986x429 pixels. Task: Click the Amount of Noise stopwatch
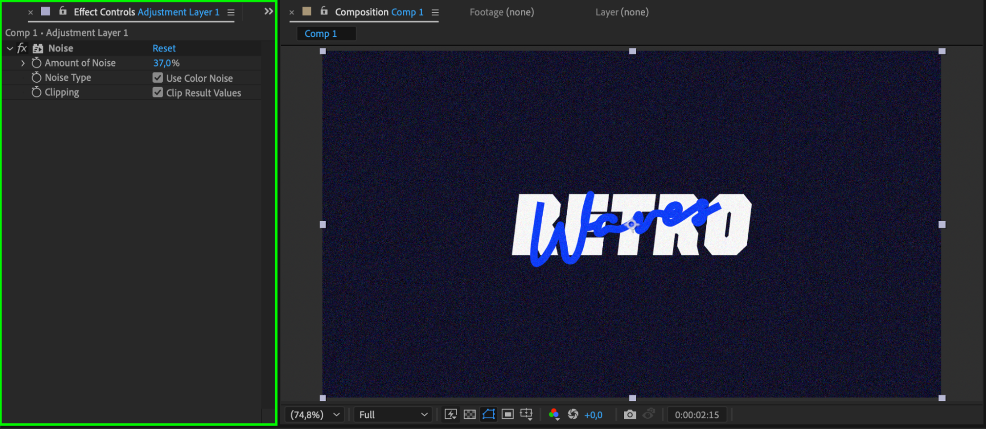(37, 63)
